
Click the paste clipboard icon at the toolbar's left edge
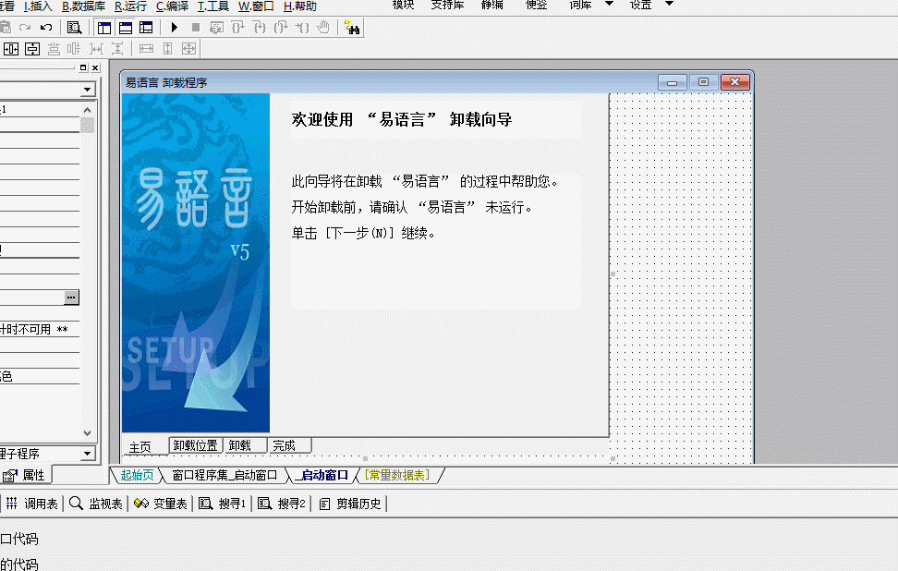click(6, 28)
